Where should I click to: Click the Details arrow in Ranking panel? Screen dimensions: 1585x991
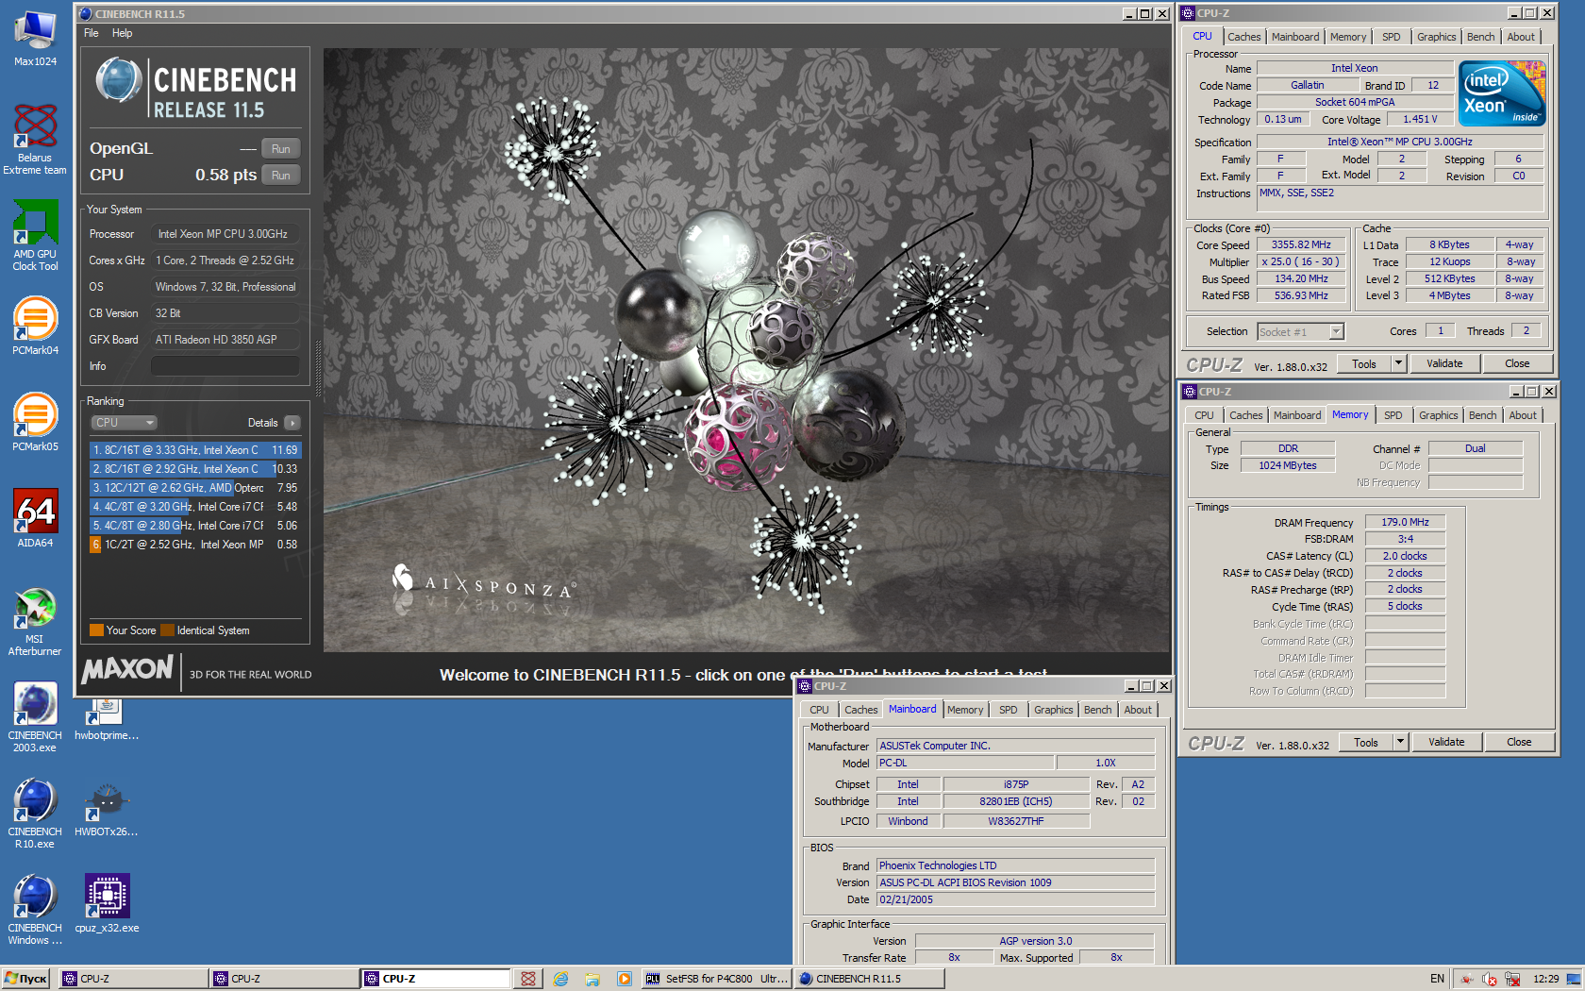click(292, 423)
